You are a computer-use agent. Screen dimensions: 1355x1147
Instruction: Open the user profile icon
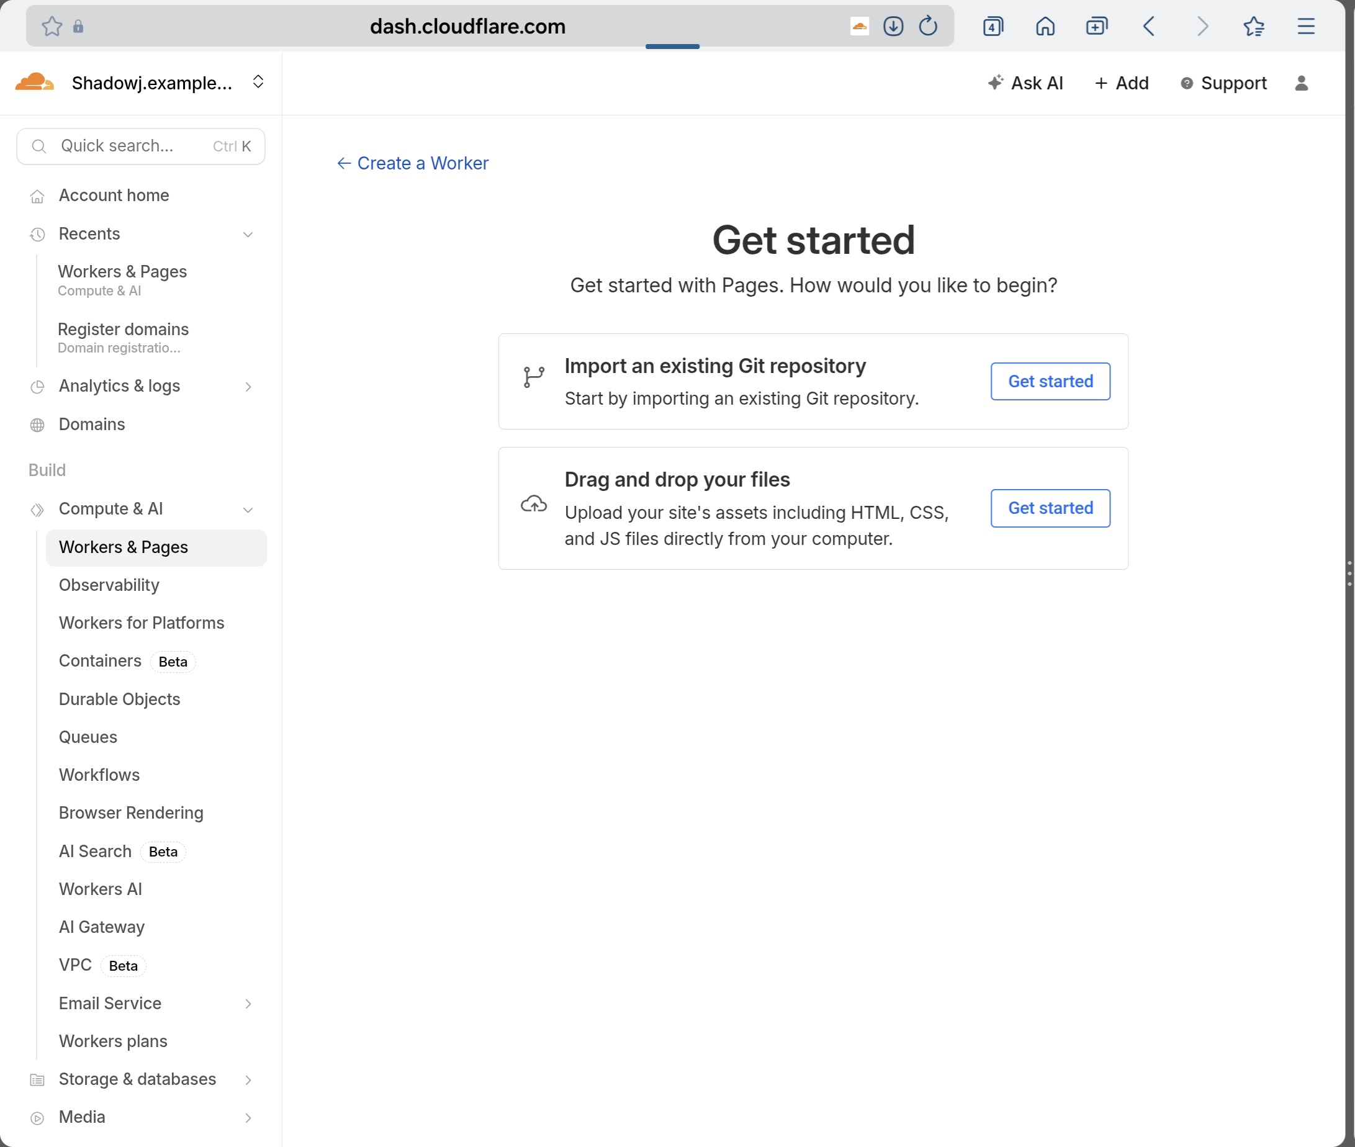pos(1301,83)
